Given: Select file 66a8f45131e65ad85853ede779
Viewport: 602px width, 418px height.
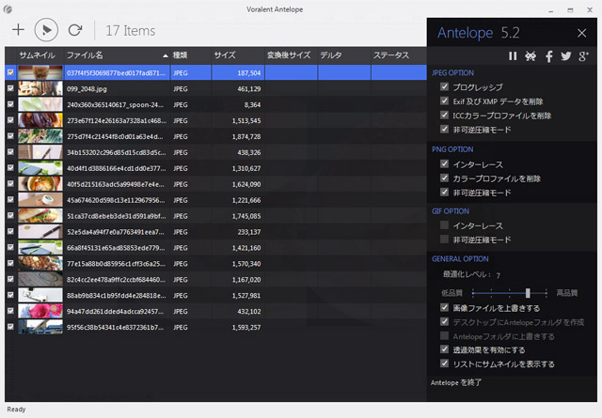Looking at the screenshot, I should pyautogui.click(x=116, y=248).
